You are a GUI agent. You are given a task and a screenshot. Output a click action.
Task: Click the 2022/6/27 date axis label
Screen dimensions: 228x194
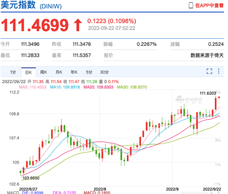tap(28, 189)
